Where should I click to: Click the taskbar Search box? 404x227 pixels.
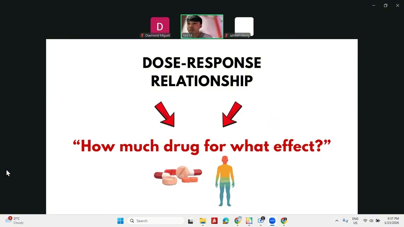coord(156,221)
